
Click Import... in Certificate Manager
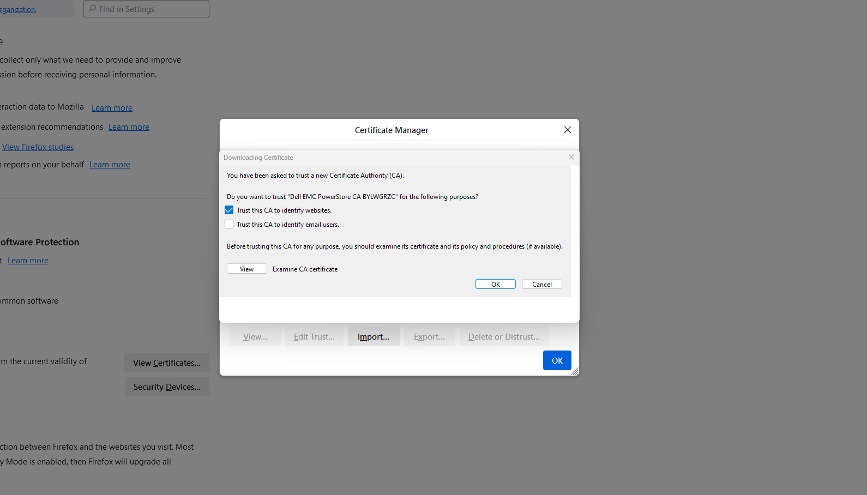(x=374, y=337)
